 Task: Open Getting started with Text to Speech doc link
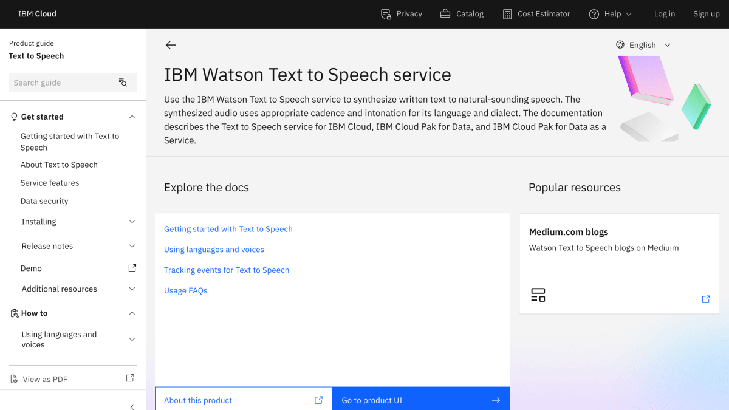[228, 229]
